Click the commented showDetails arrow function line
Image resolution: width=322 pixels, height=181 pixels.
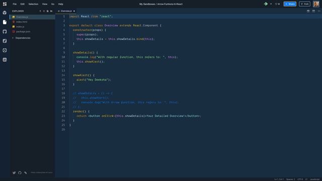point(93,94)
